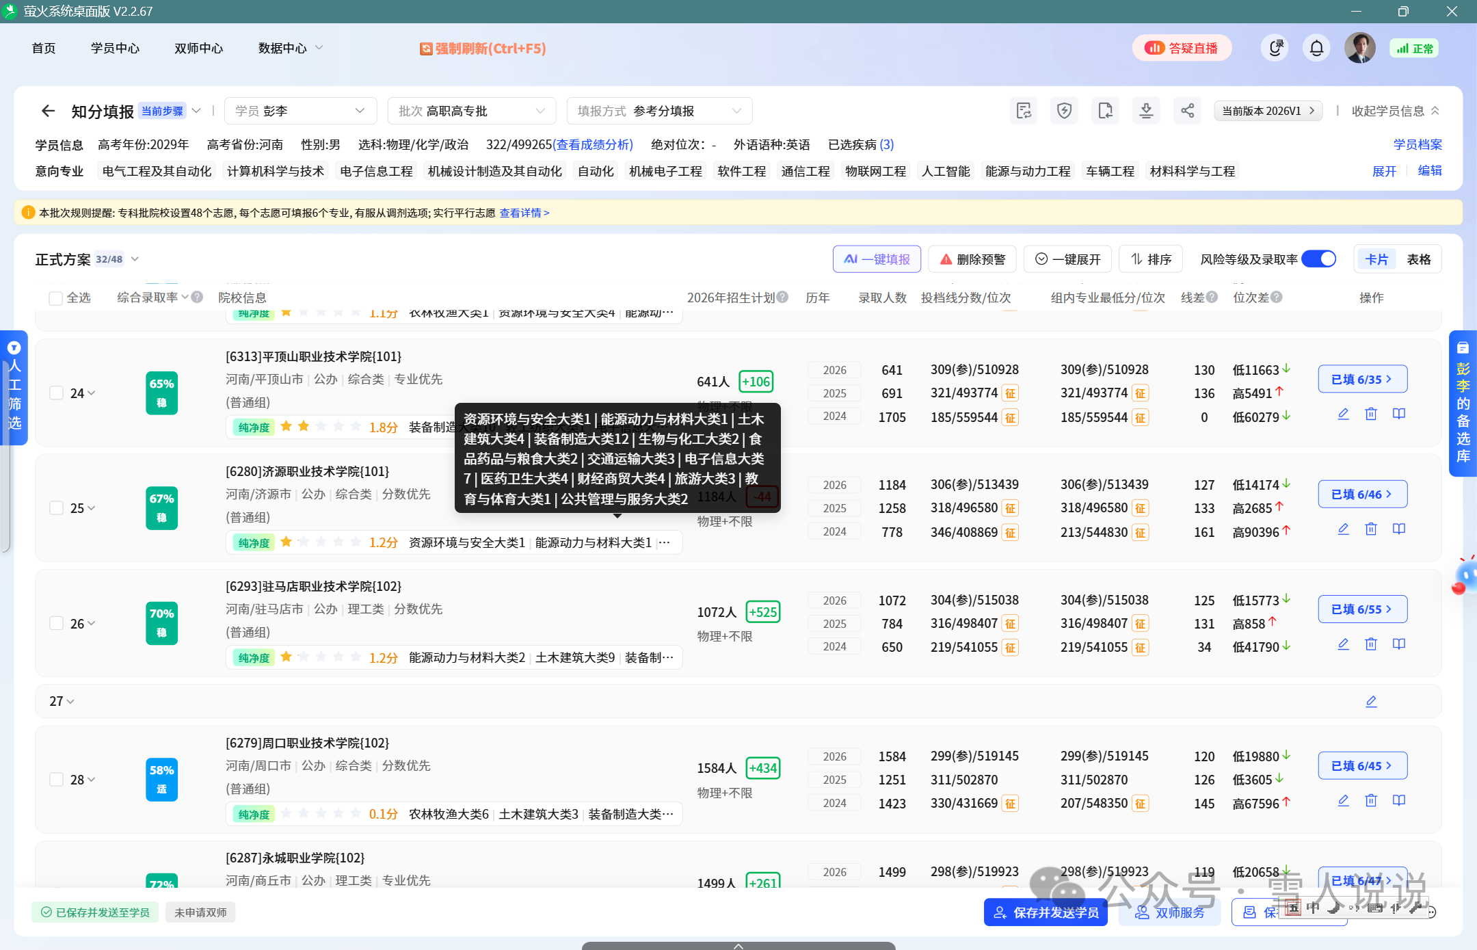Click the 一键展开 button
This screenshot has height=950, width=1477.
coord(1067,259)
